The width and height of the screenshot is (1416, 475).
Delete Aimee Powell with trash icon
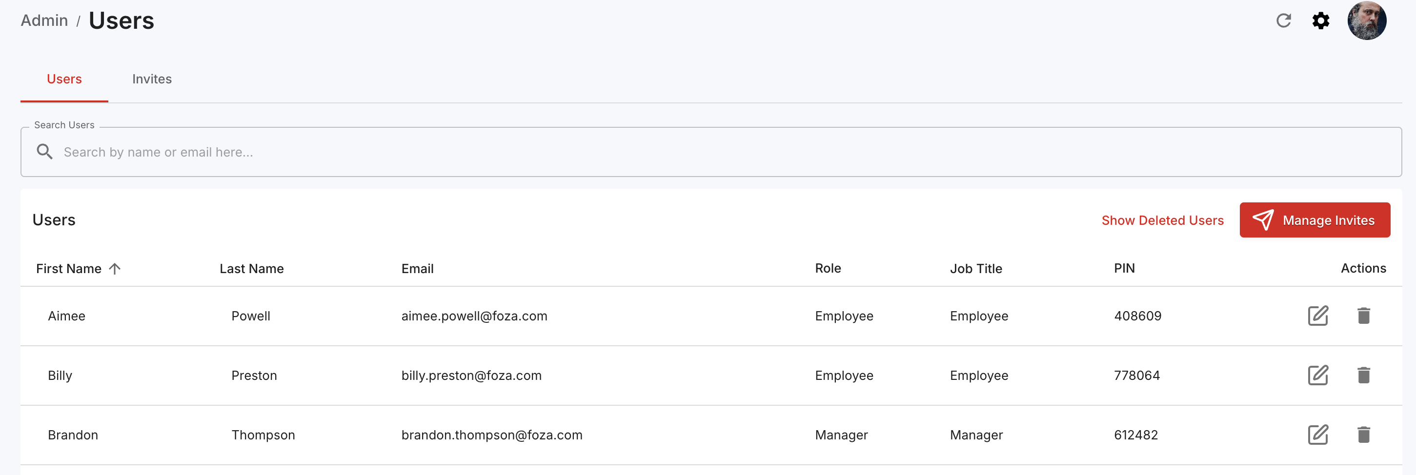pyautogui.click(x=1363, y=316)
